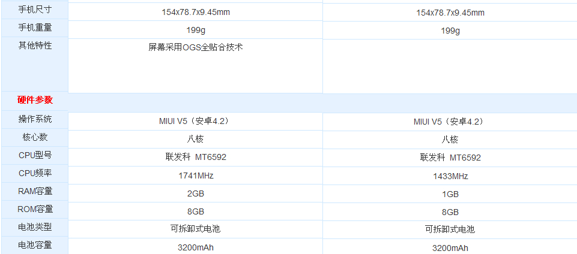Click the 核心数 row label
This screenshot has width=577, height=254.
35,137
